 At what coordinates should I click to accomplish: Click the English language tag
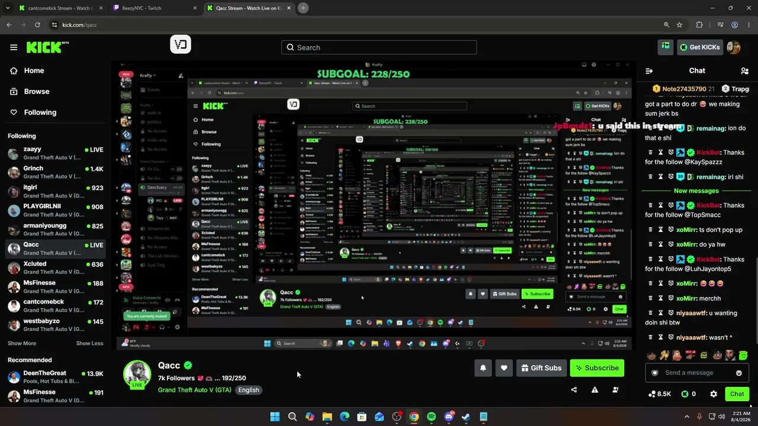(x=249, y=390)
